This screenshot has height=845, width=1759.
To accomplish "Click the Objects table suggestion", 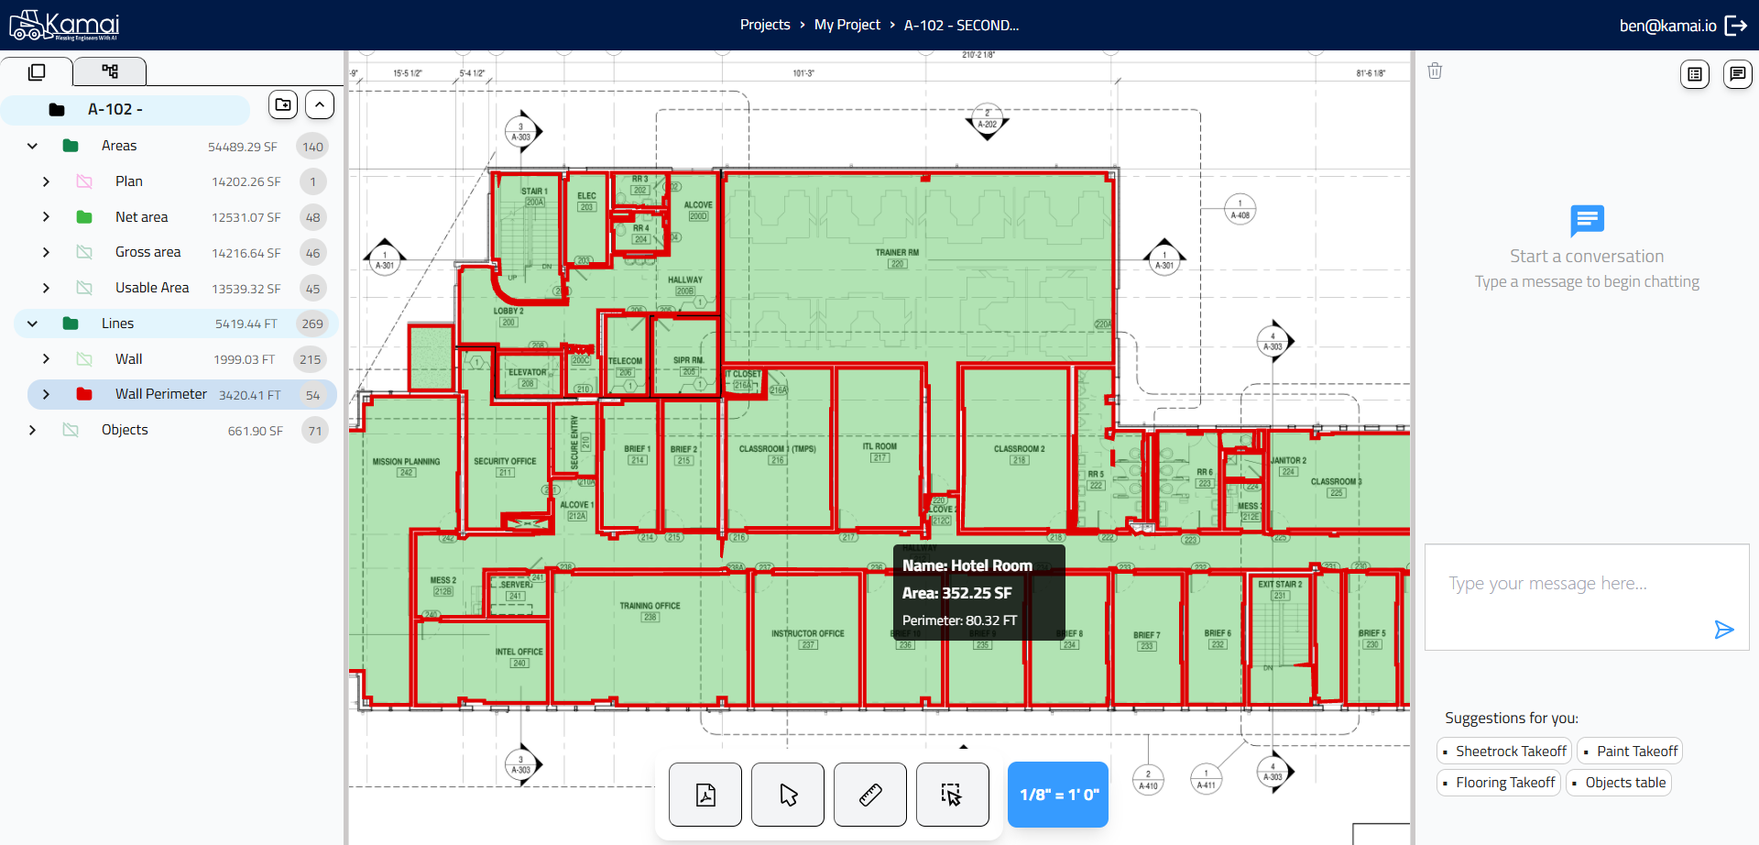I will pos(1618,783).
